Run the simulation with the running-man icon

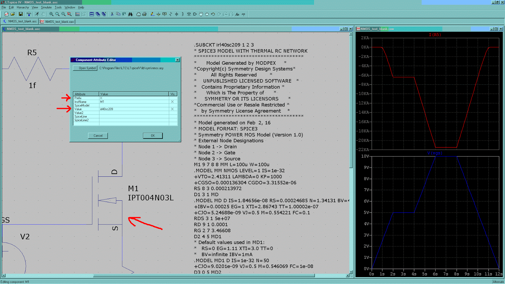(37, 14)
